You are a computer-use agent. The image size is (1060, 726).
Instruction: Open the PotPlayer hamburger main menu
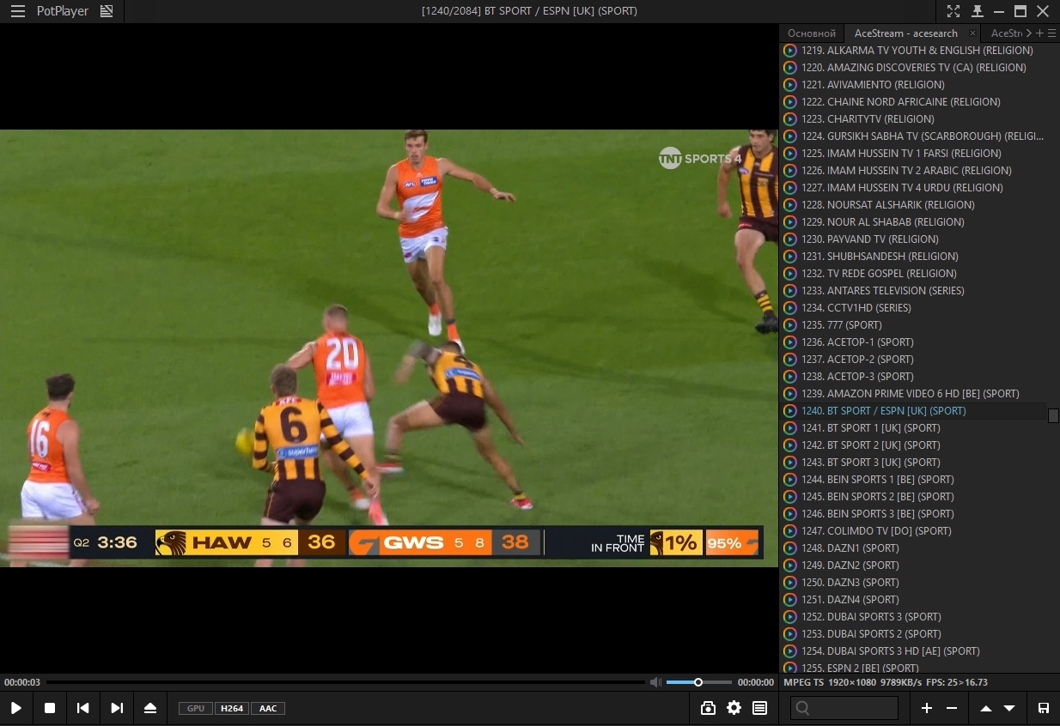pyautogui.click(x=18, y=11)
